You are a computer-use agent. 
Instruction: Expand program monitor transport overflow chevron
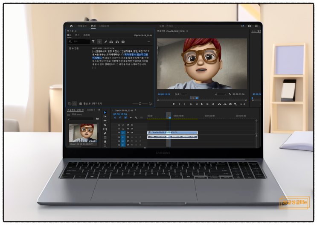click(x=241, y=104)
